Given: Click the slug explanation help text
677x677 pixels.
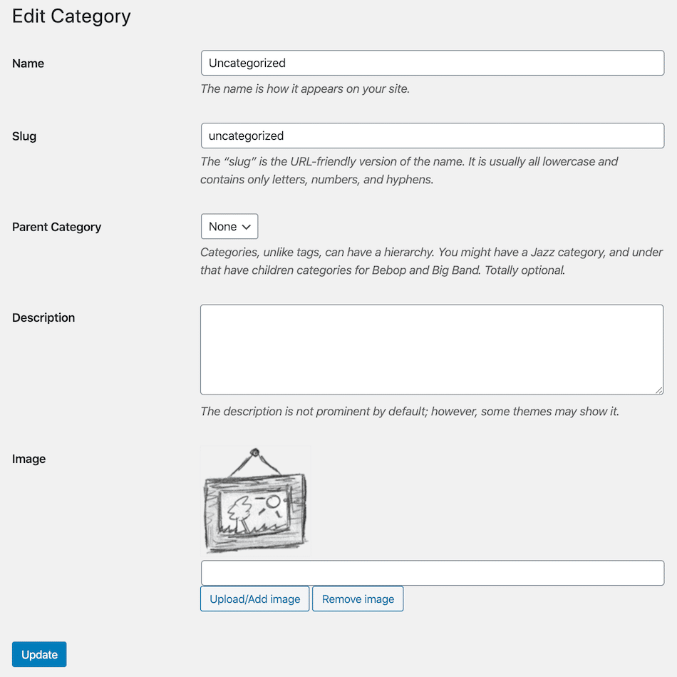Looking at the screenshot, I should [409, 170].
